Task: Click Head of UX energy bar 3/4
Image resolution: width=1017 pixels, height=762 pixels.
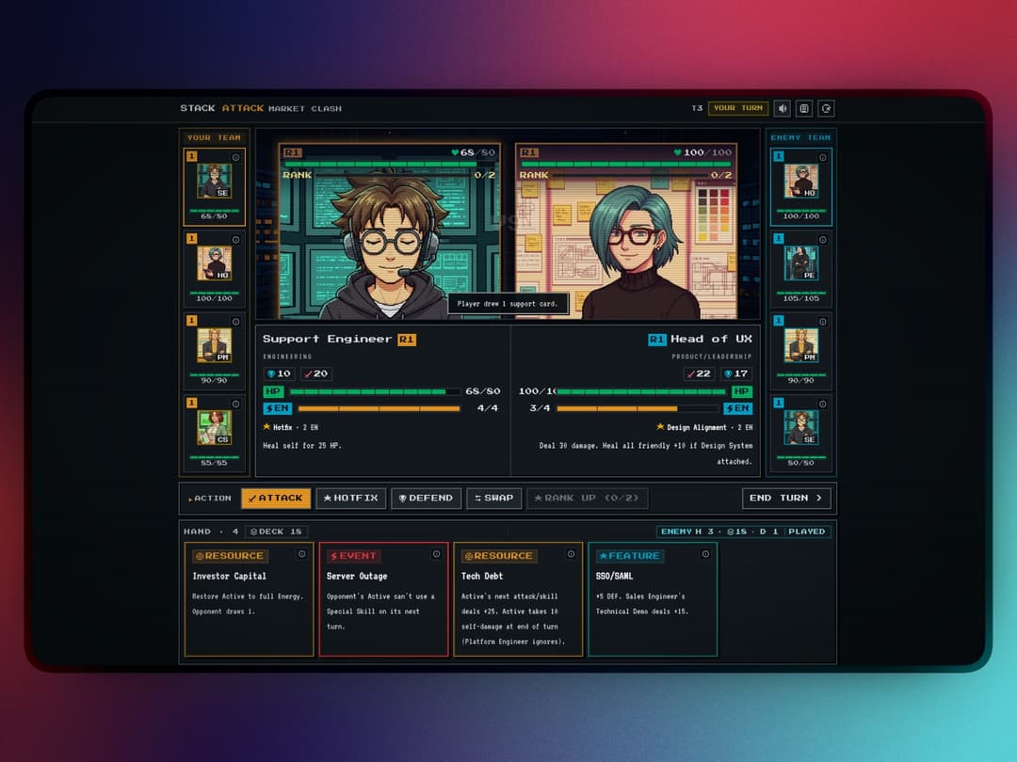Action: click(x=637, y=408)
